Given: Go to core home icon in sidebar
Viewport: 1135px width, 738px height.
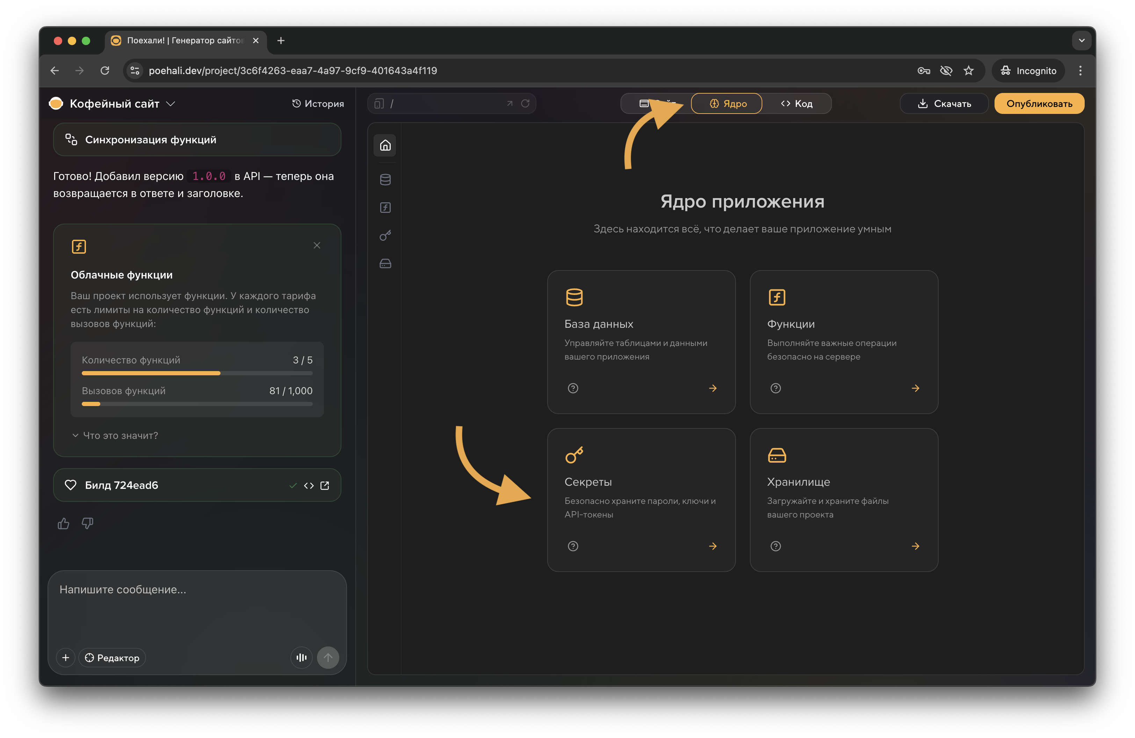Looking at the screenshot, I should point(385,145).
